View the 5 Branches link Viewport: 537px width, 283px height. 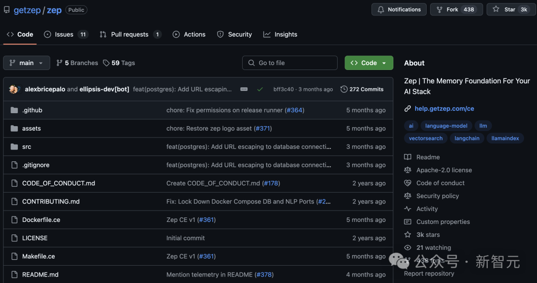tap(77, 63)
